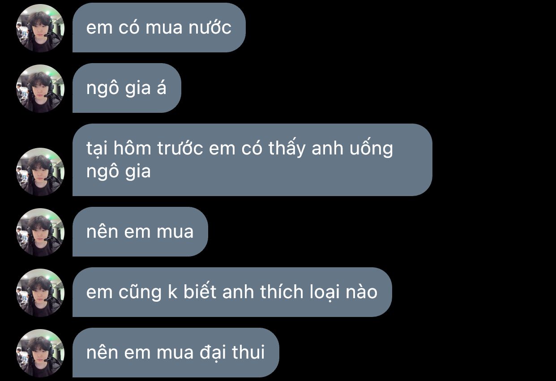Select "em cũng k biết anh thích loại nào" bubble
The height and width of the screenshot is (381, 556).
coord(232,292)
